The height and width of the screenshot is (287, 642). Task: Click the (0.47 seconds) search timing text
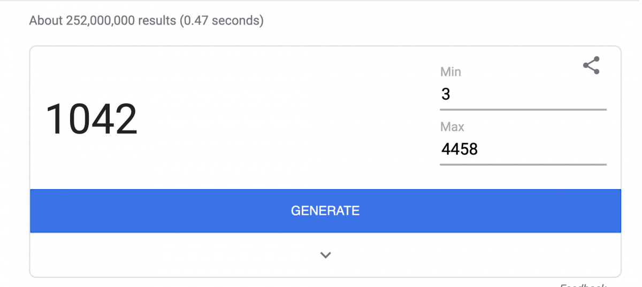click(x=221, y=21)
